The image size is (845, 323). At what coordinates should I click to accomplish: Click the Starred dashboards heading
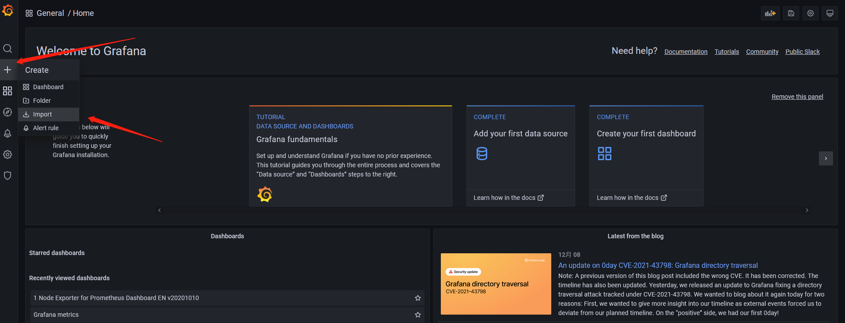57,253
